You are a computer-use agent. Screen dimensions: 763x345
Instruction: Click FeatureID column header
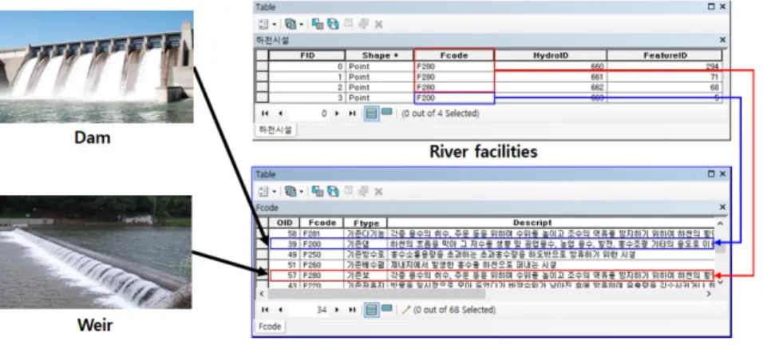pos(665,55)
